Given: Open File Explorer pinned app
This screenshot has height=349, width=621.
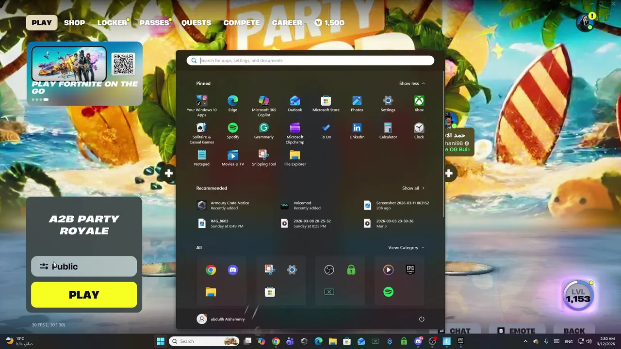Looking at the screenshot, I should [x=295, y=158].
